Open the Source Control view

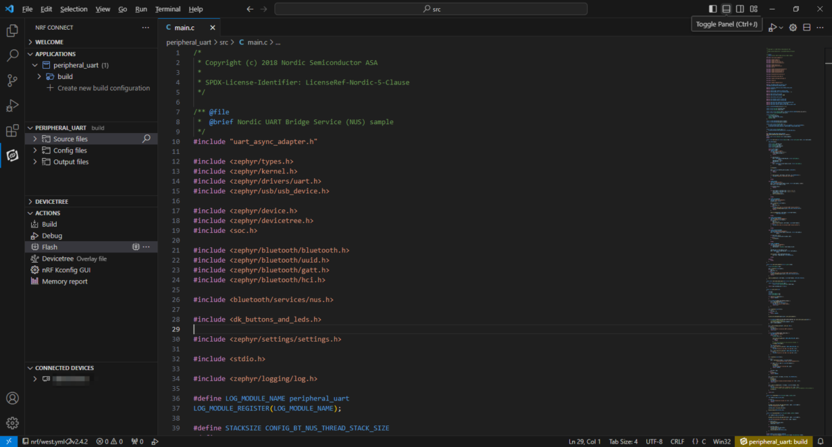pos(12,80)
